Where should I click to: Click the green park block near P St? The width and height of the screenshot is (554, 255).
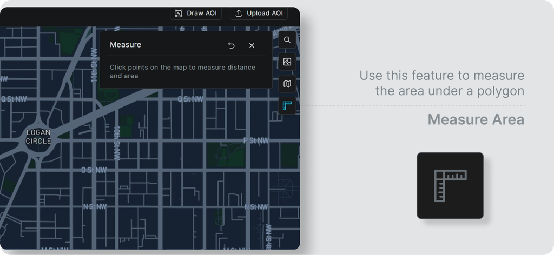pyautogui.click(x=226, y=155)
